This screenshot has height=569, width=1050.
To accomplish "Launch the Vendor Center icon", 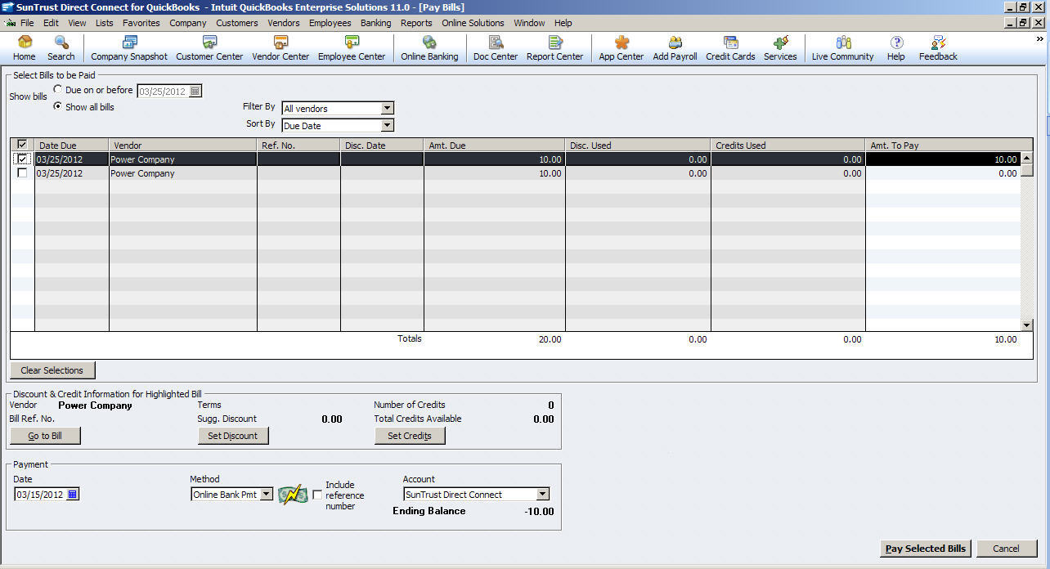I will tap(280, 48).
